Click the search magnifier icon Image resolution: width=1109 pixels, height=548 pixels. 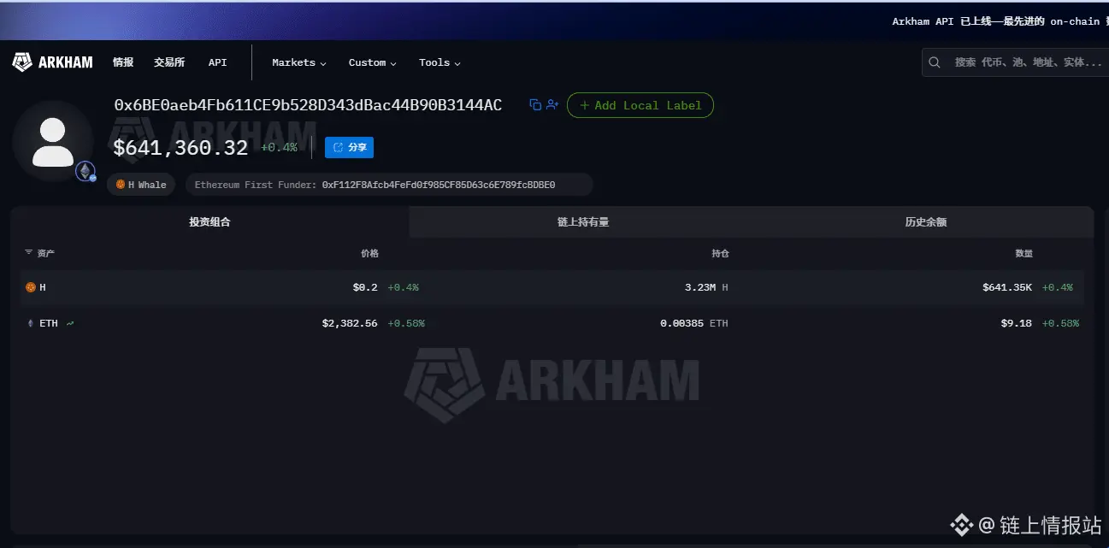pyautogui.click(x=935, y=62)
